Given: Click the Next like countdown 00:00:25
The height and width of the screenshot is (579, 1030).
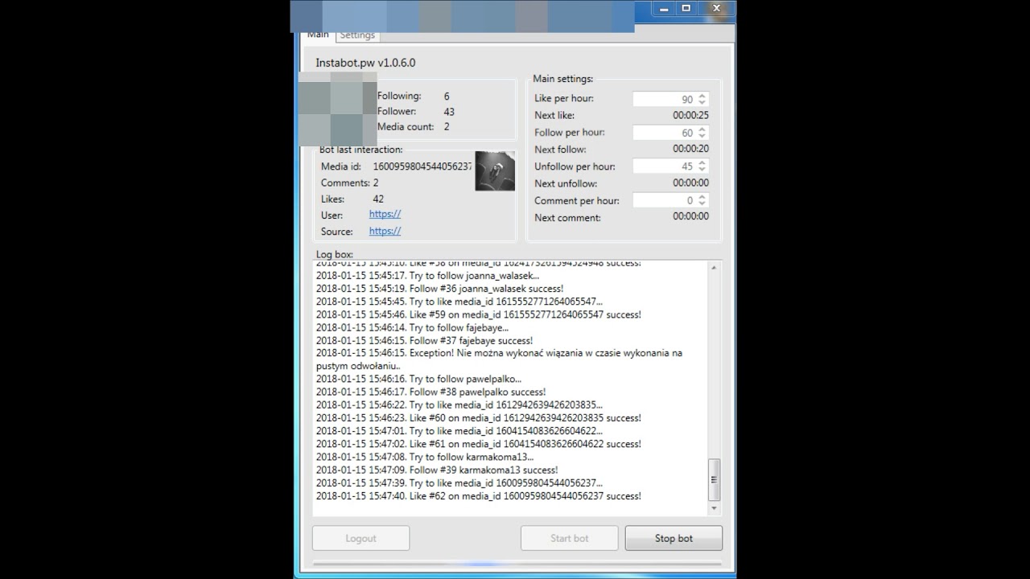Looking at the screenshot, I should [x=690, y=116].
